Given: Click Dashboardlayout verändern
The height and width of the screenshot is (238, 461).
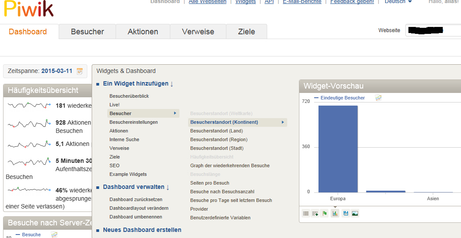Looking at the screenshot, I should click(139, 208).
